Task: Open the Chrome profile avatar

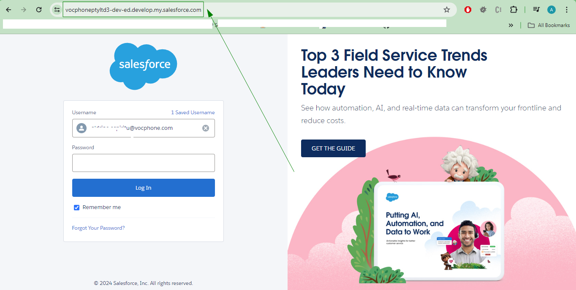Action: coord(551,9)
